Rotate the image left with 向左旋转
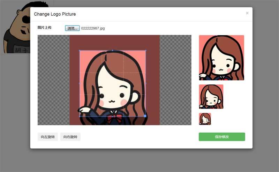 coord(48,137)
